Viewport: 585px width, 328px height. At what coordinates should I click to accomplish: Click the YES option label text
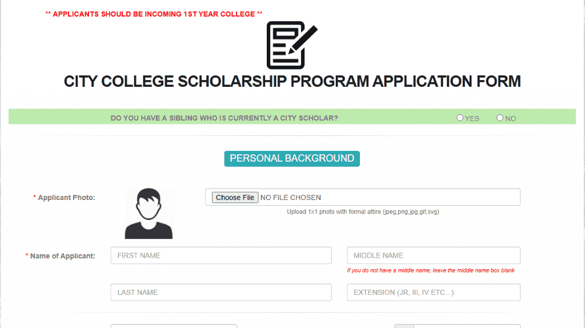(472, 119)
